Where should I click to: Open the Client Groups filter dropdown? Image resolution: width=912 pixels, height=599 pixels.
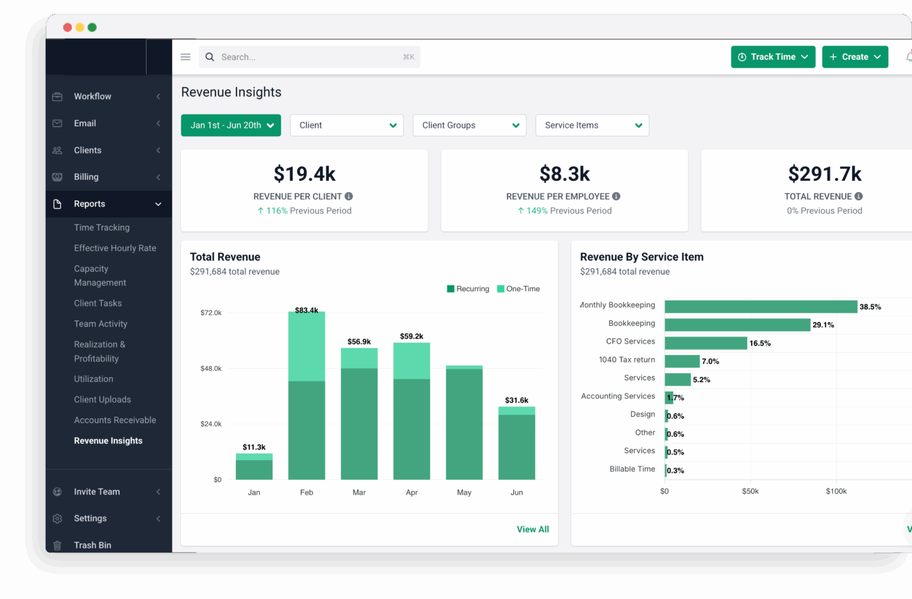[470, 125]
